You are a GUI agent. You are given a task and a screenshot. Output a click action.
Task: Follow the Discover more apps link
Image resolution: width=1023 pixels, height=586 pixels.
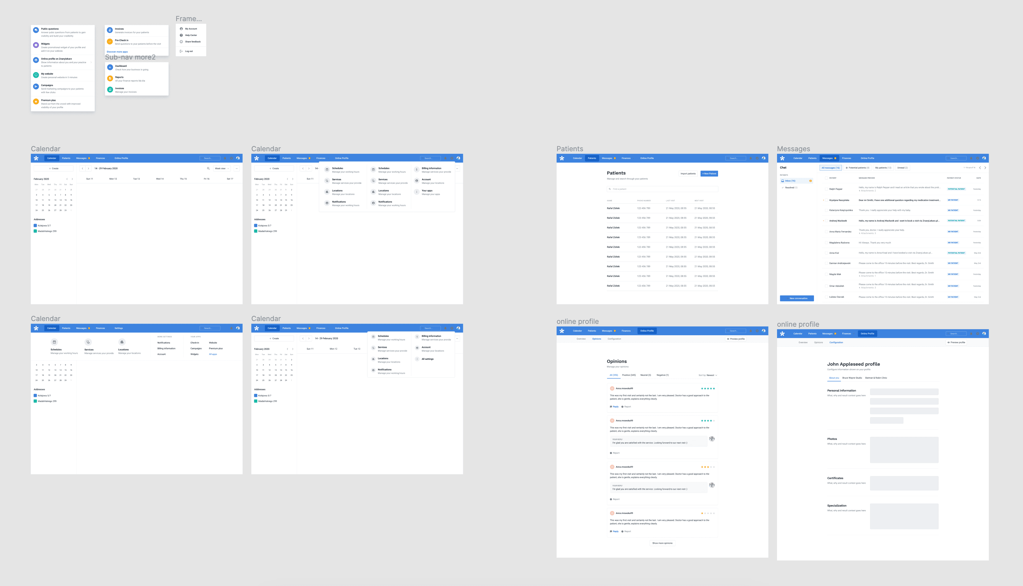pos(117,52)
